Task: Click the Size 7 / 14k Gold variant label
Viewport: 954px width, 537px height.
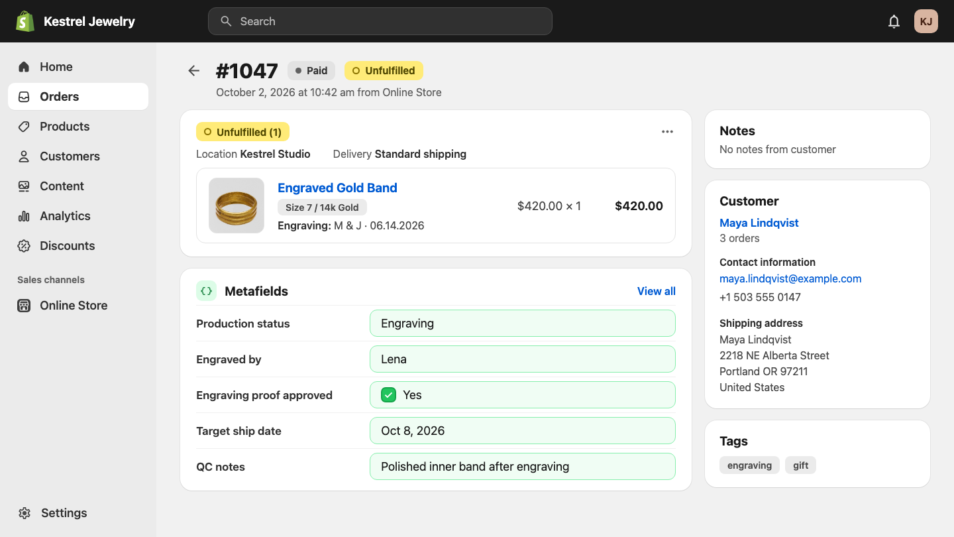Action: pyautogui.click(x=322, y=208)
